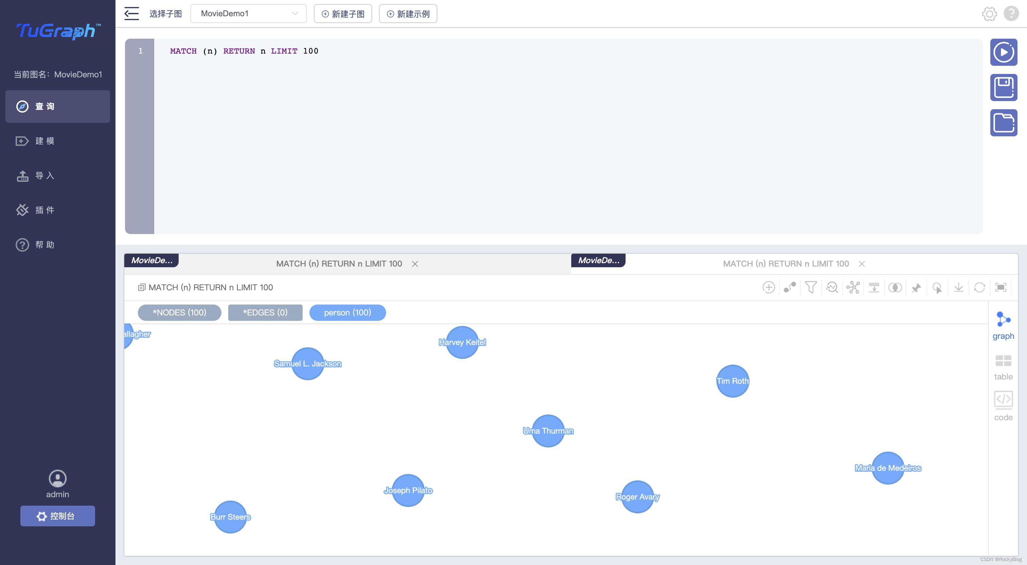The image size is (1027, 565).
Task: Open help via the question mark icon in the top bar
Action: (x=1011, y=14)
